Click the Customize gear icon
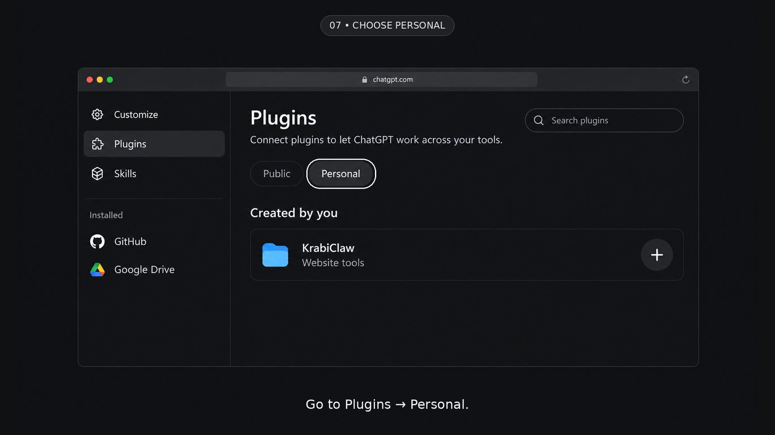Viewport: 775px width, 435px height. coord(98,114)
